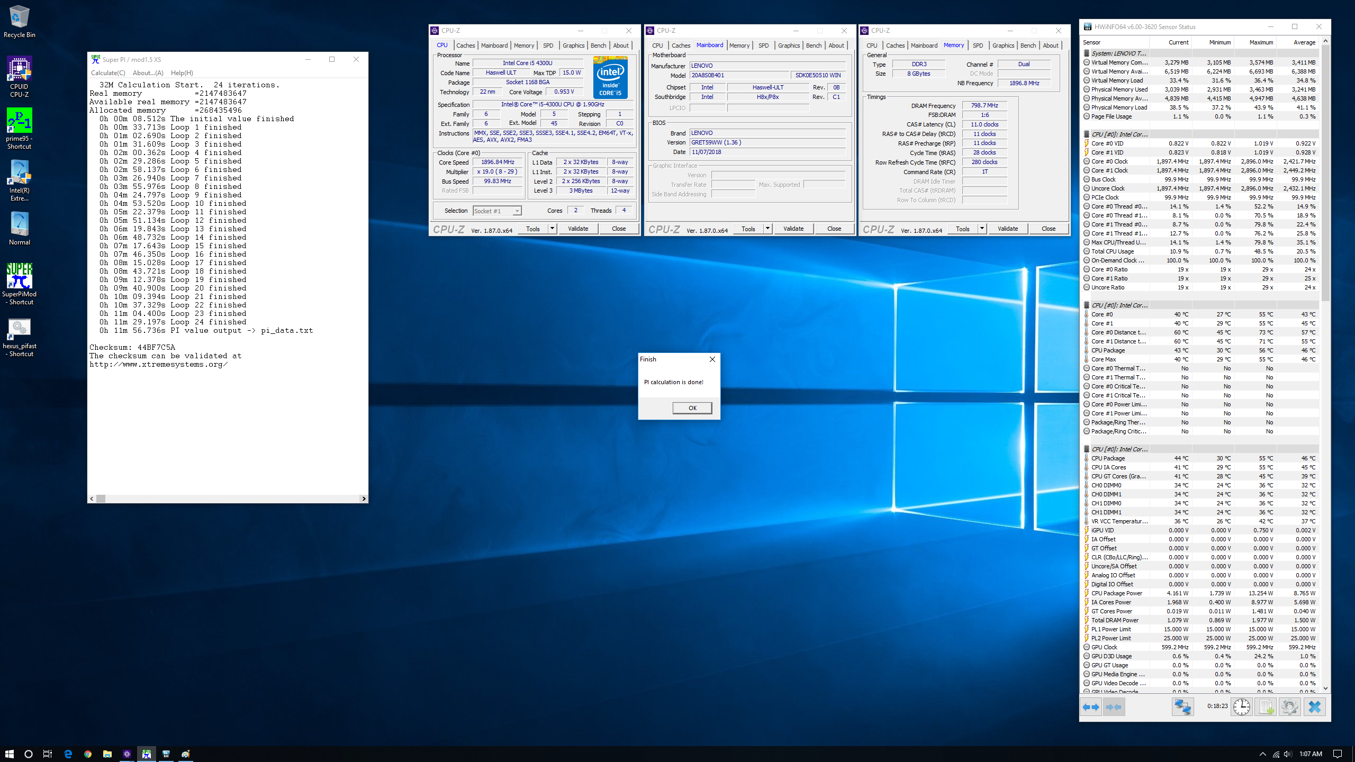
Task: Click Close button in CPU tab CPU-Z window
Action: point(619,229)
